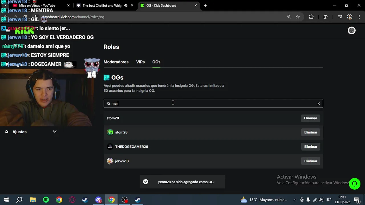
Task: Click jerww18 username in the OG list
Action: (x=122, y=161)
